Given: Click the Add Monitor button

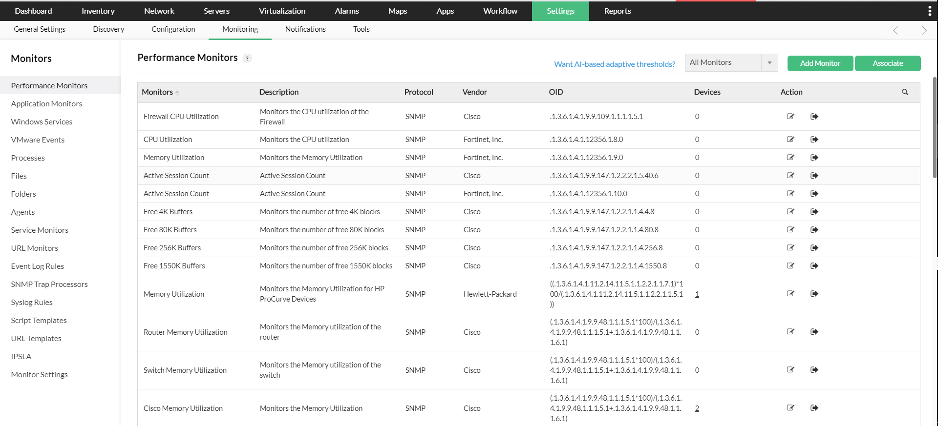Looking at the screenshot, I should coord(820,63).
